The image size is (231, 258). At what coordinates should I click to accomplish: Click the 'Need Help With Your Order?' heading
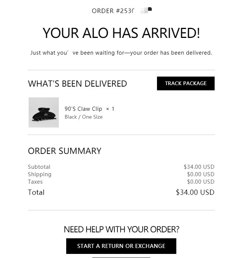click(x=121, y=229)
